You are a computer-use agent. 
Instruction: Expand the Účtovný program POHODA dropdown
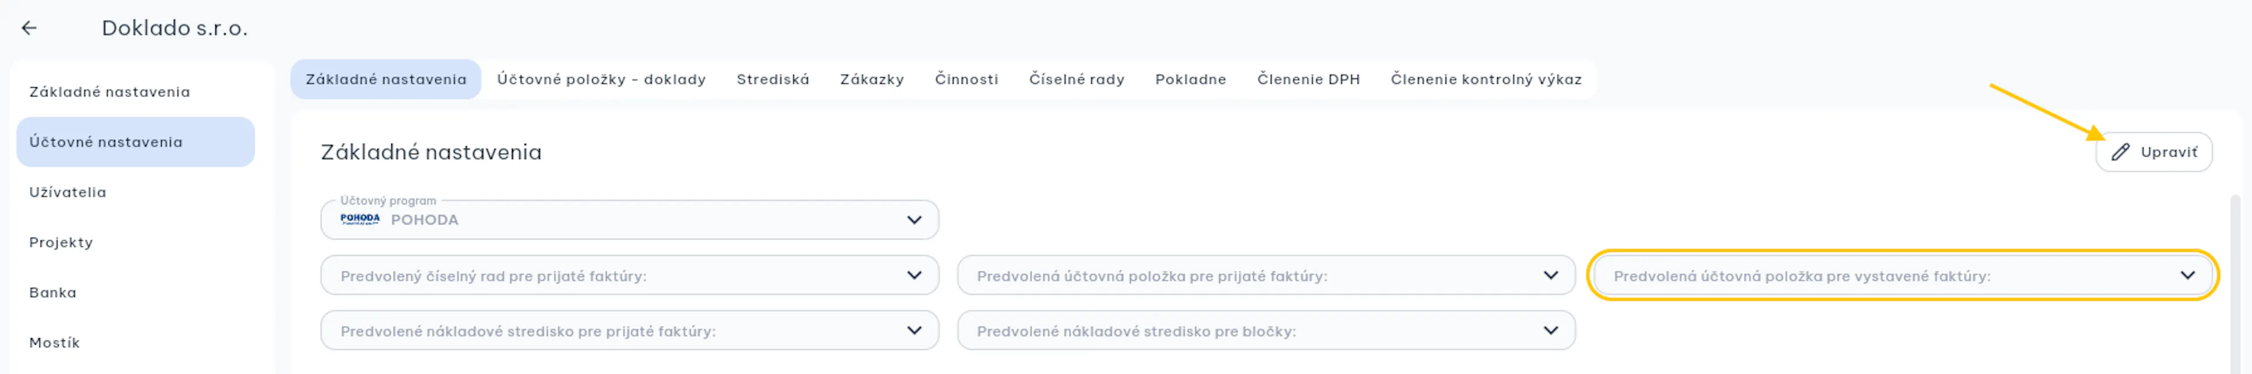(914, 219)
